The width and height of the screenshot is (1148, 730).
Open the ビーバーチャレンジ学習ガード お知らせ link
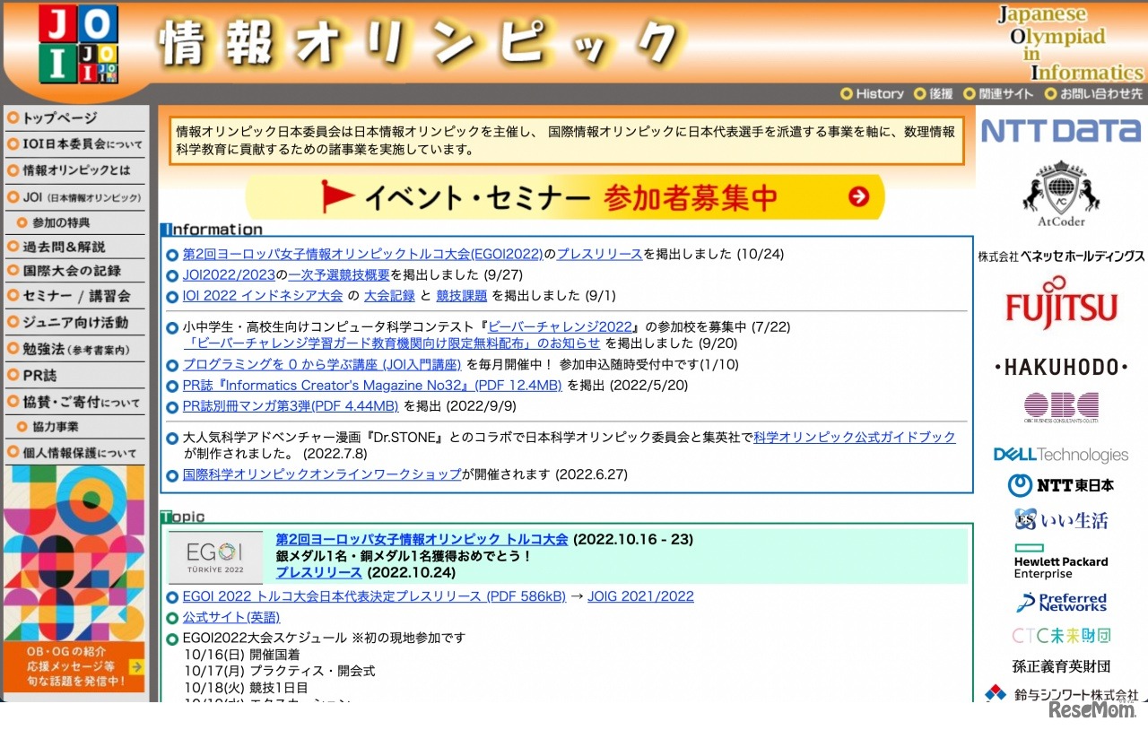392,343
